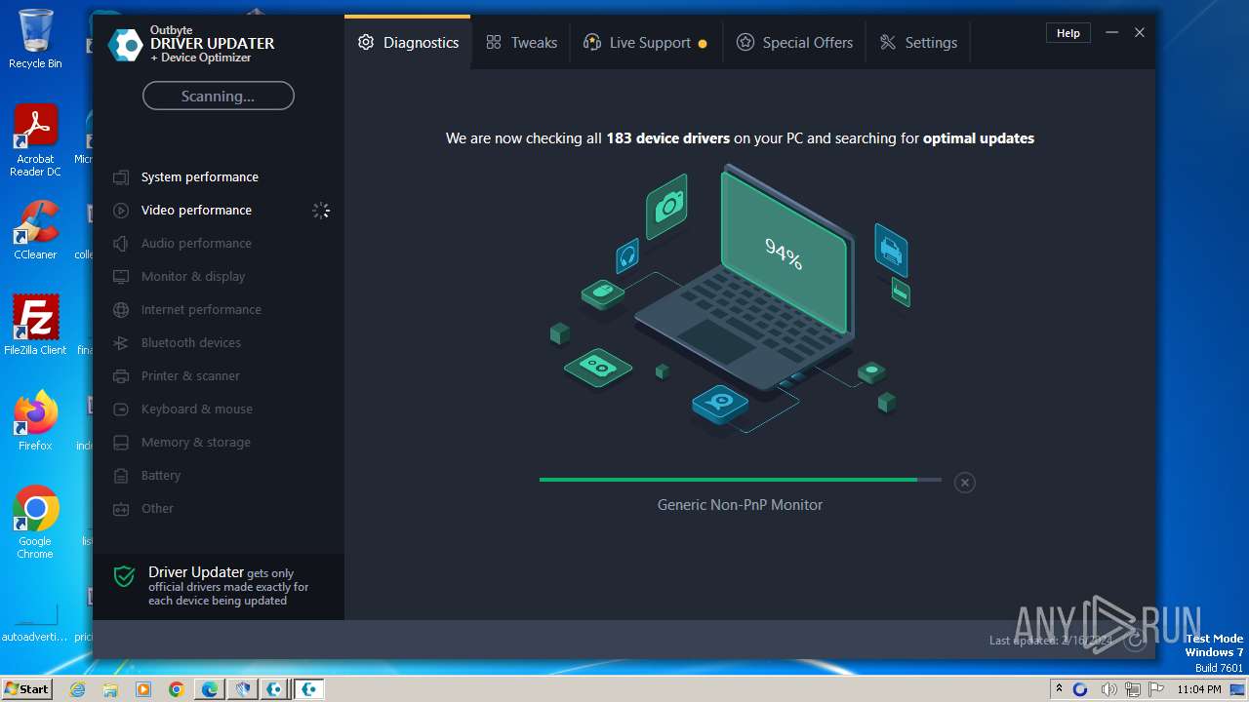The image size is (1249, 702).
Task: Open the Settings tab
Action: click(x=918, y=43)
